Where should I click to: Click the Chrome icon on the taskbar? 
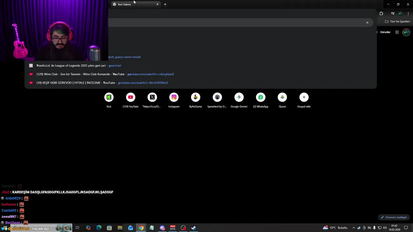click(141, 228)
